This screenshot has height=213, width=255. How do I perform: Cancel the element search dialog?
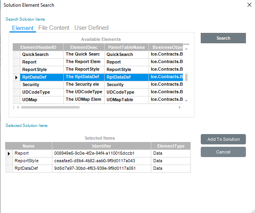pos(223,152)
